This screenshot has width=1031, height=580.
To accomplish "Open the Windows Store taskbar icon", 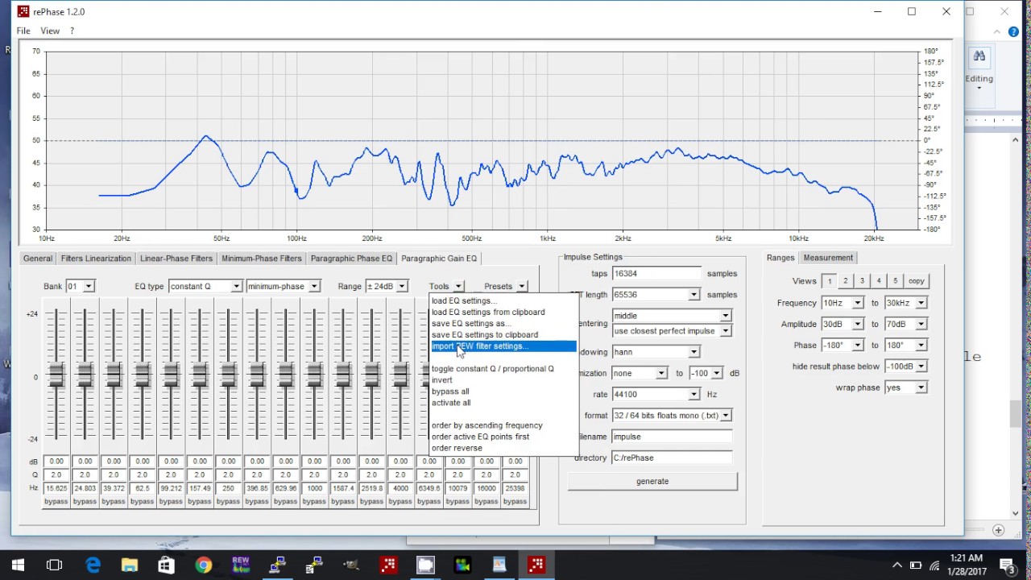I will tap(166, 565).
